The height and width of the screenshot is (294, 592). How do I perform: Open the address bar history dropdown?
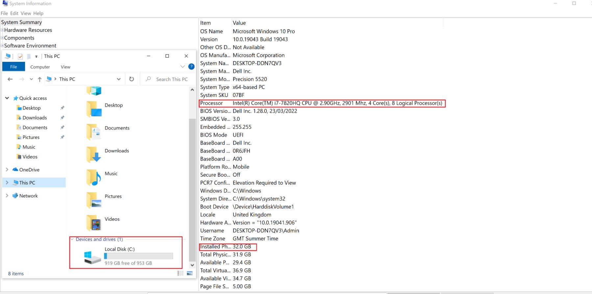tap(119, 79)
